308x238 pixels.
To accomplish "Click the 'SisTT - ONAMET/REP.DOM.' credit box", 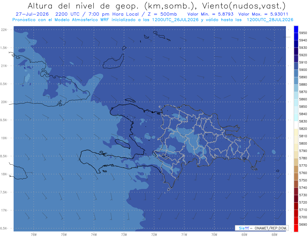I will 262,228.
